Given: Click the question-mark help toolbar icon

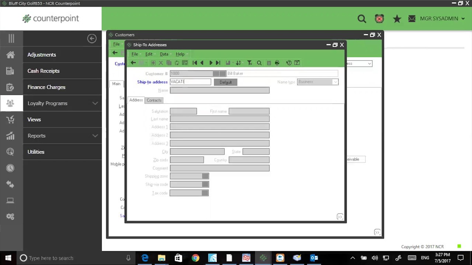Looking at the screenshot, I should tap(289, 63).
